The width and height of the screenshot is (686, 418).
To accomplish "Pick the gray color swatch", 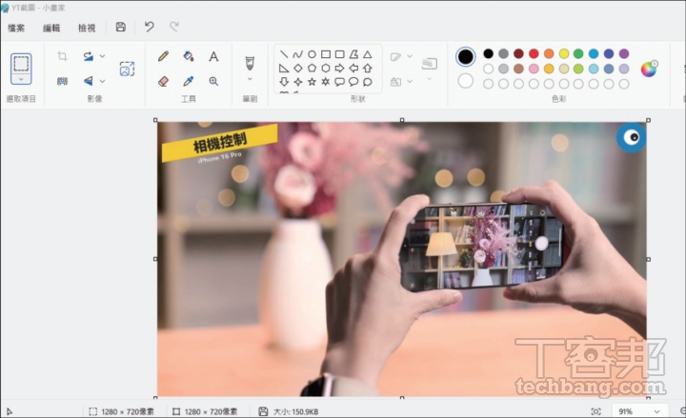I will (504, 53).
